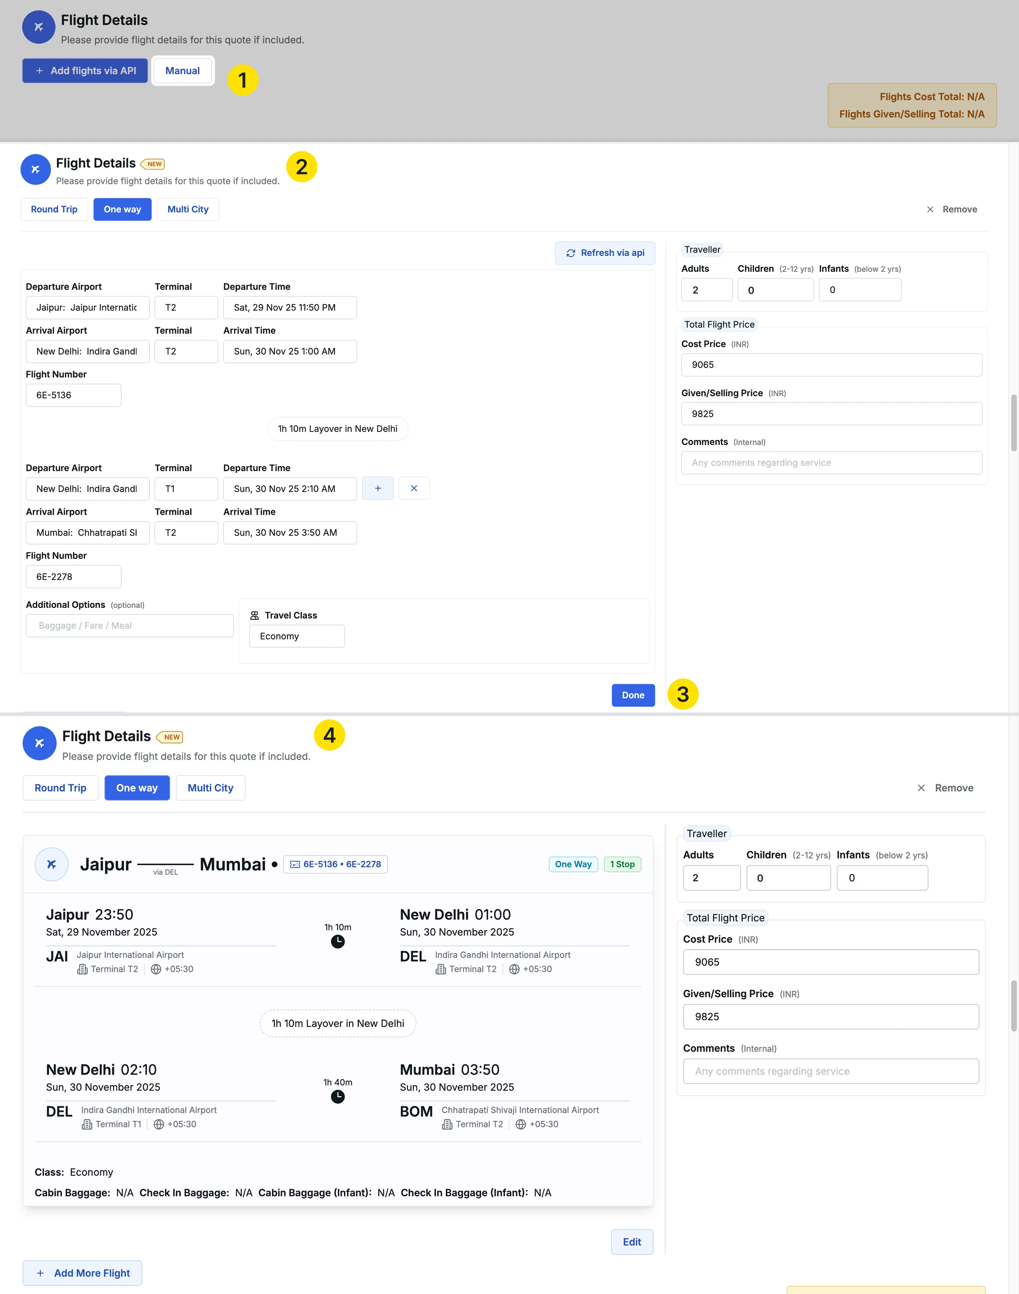Screen dimensions: 1019x1294
Task: Click the clock icon showing 1h 10m duration
Action: 338,941
